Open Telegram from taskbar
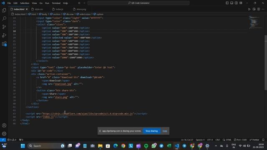Viewport: 267px width, 150px height. tap(184, 146)
